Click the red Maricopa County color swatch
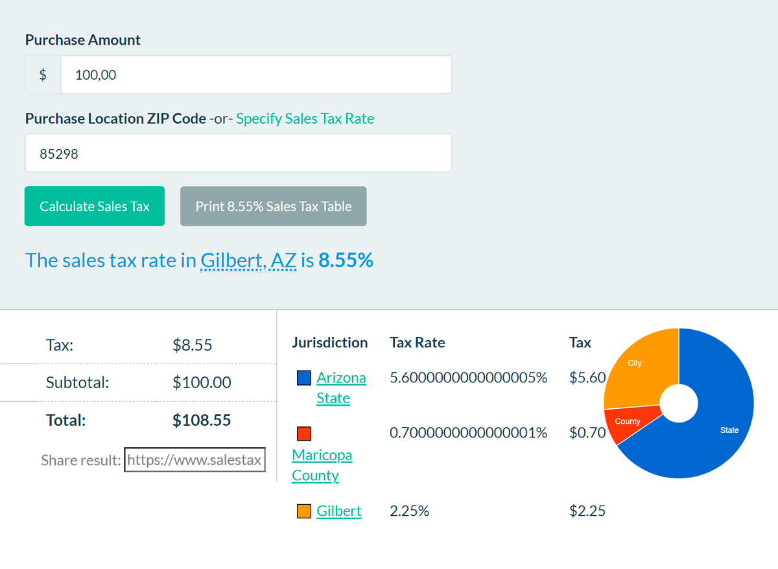The height and width of the screenshot is (569, 778). pyautogui.click(x=304, y=434)
